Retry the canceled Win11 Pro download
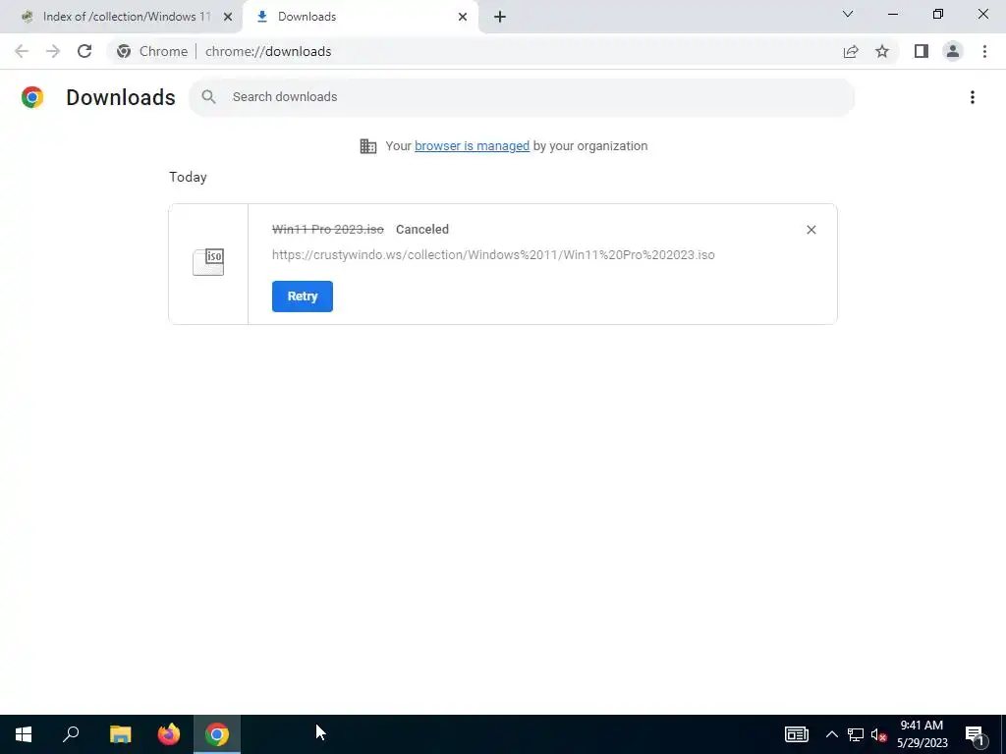The width and height of the screenshot is (1006, 754). coord(303,296)
